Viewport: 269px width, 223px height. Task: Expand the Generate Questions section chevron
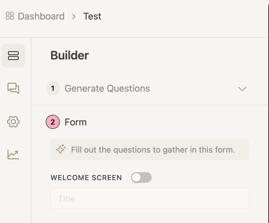point(242,88)
